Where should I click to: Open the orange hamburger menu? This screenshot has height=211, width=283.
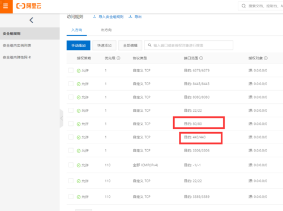[6, 6]
